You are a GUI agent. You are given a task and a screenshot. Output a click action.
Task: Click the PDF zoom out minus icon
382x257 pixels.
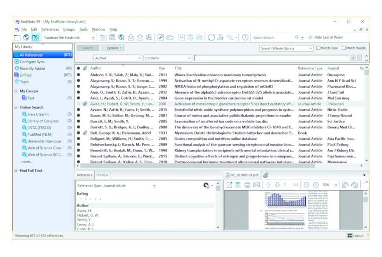[306, 185]
